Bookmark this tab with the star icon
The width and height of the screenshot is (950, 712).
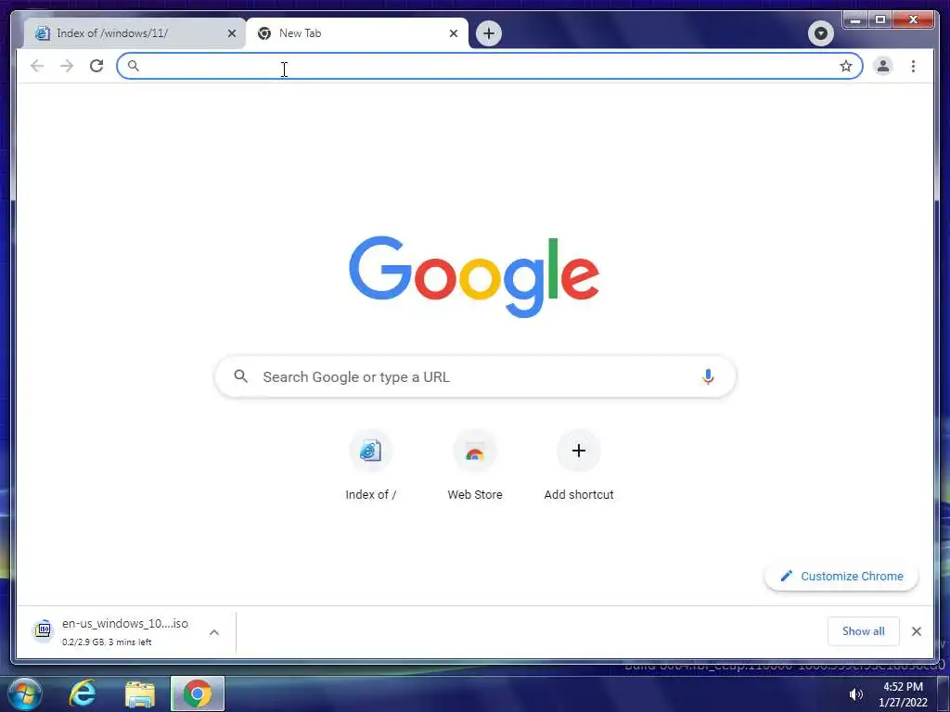coord(846,66)
